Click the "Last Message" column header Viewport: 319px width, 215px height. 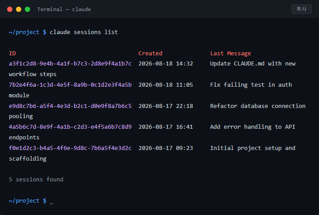(230, 53)
